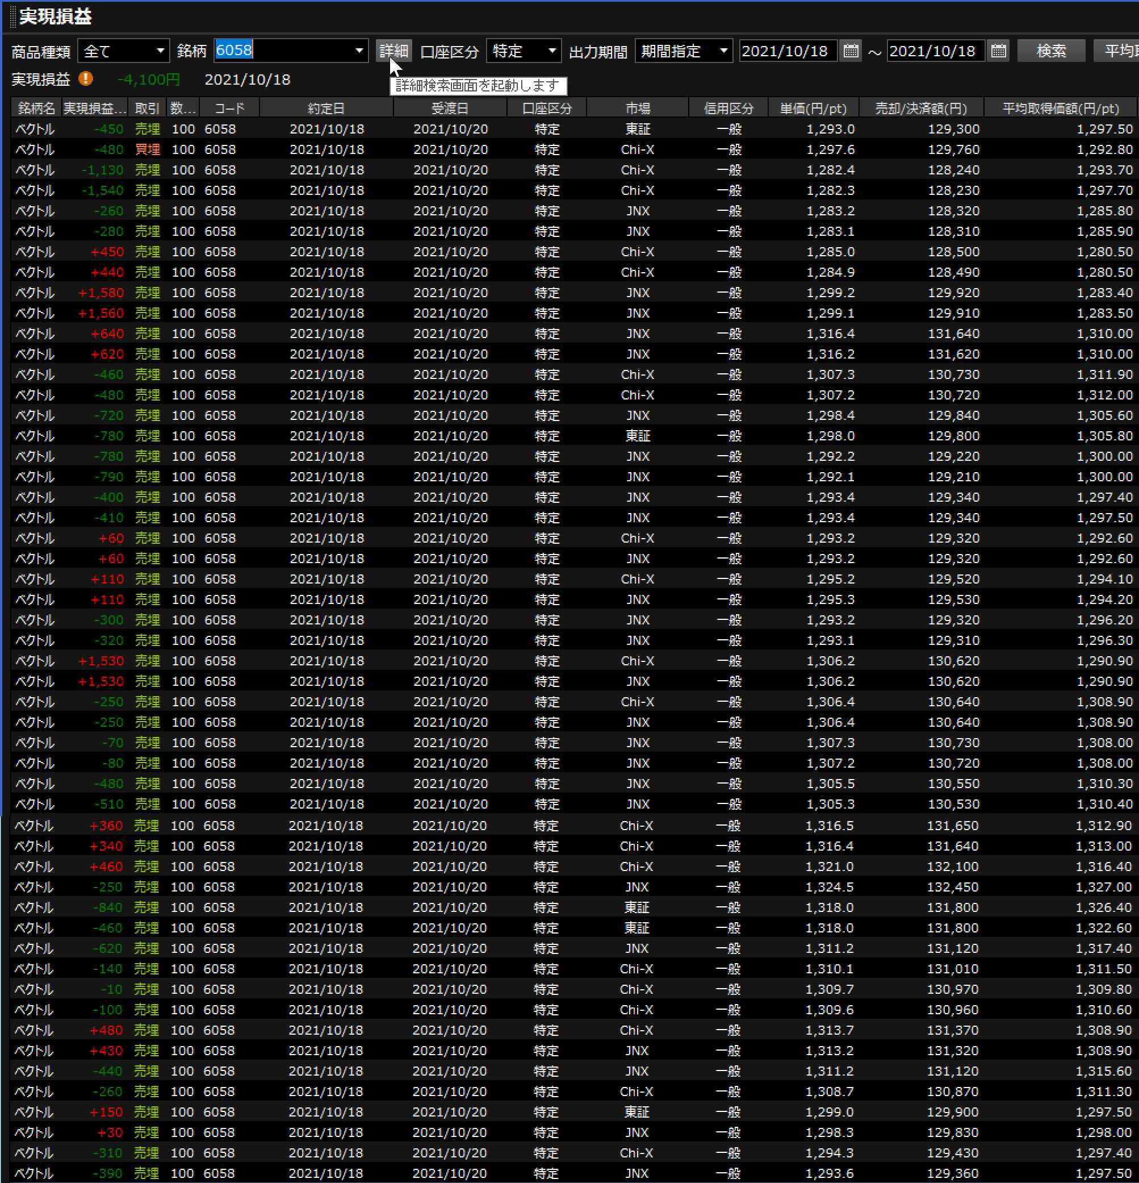The height and width of the screenshot is (1183, 1139).
Task: Click the 実現損益 column header
Action: (x=94, y=108)
